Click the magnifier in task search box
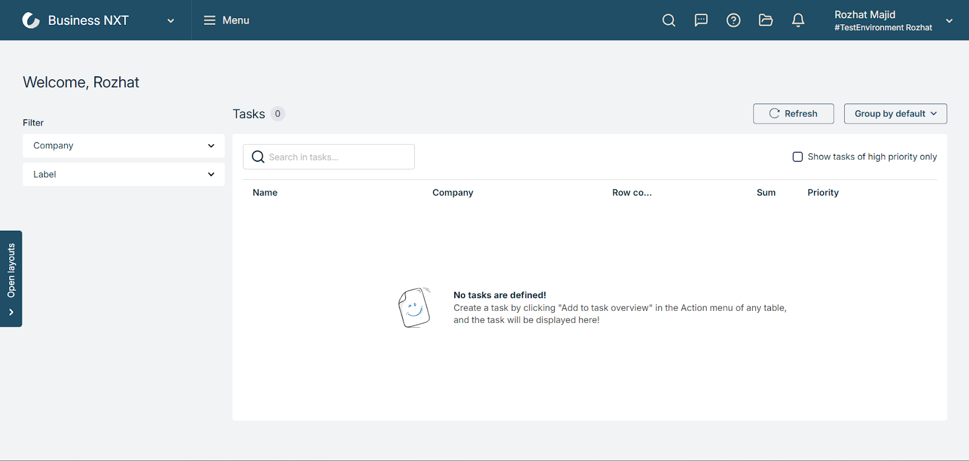Image resolution: width=969 pixels, height=461 pixels. [x=258, y=157]
